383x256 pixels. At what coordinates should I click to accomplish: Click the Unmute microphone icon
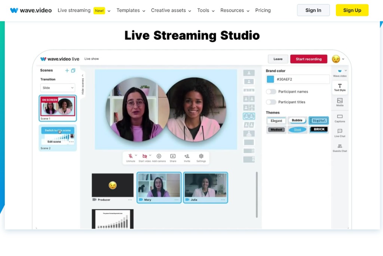click(131, 156)
